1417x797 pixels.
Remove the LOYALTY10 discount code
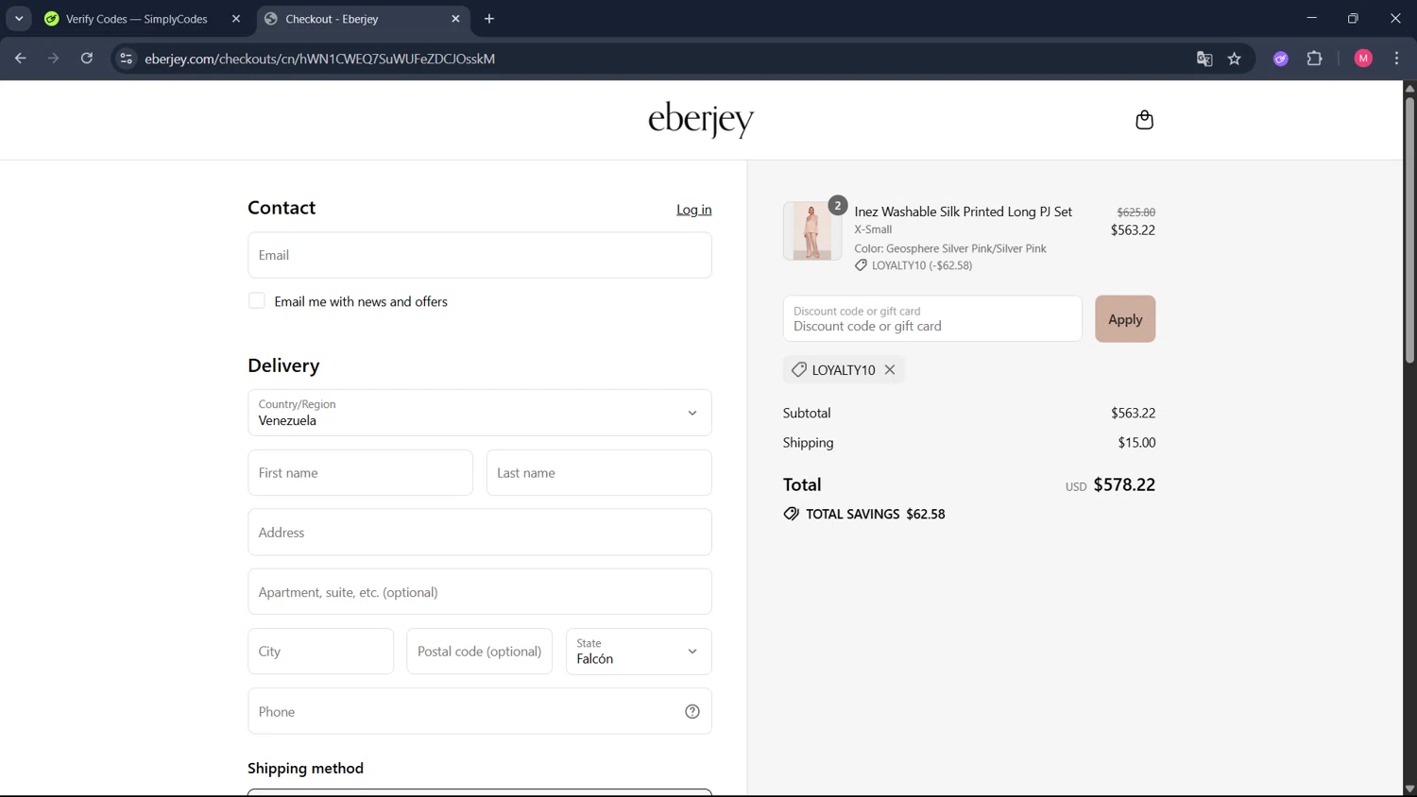tap(890, 370)
